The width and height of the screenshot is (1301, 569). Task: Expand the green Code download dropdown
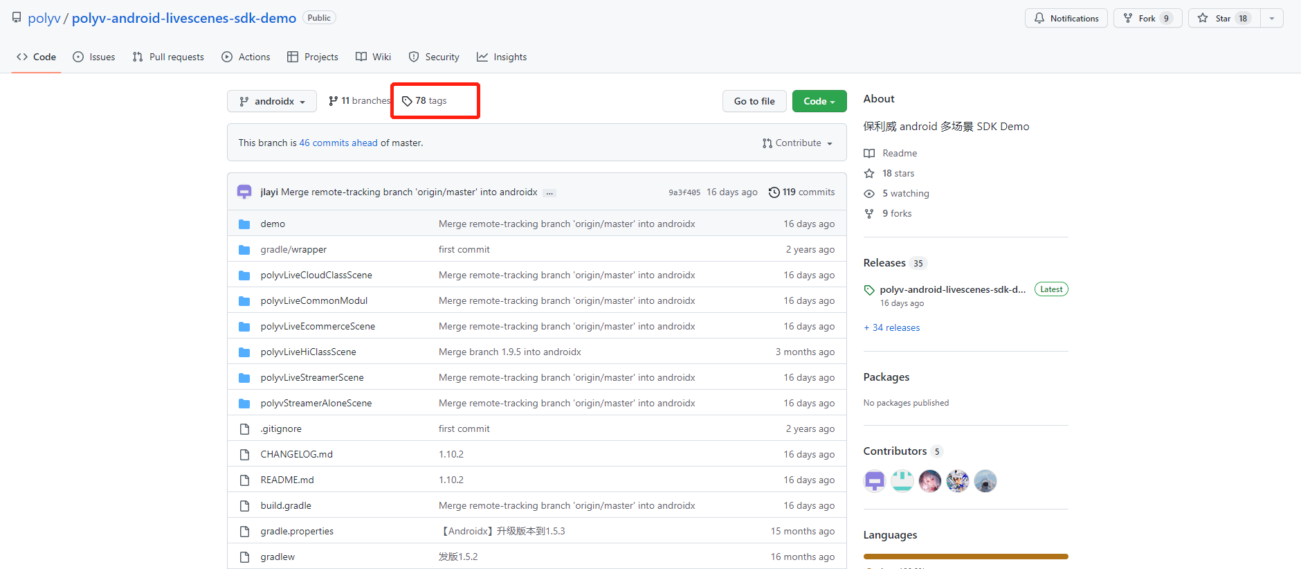pos(819,101)
